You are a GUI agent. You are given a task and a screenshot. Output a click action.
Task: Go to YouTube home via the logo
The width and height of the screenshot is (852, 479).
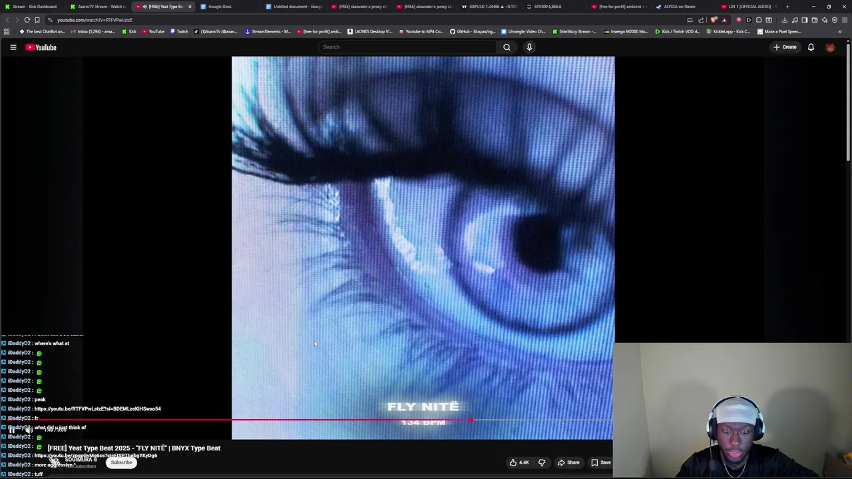click(x=41, y=47)
